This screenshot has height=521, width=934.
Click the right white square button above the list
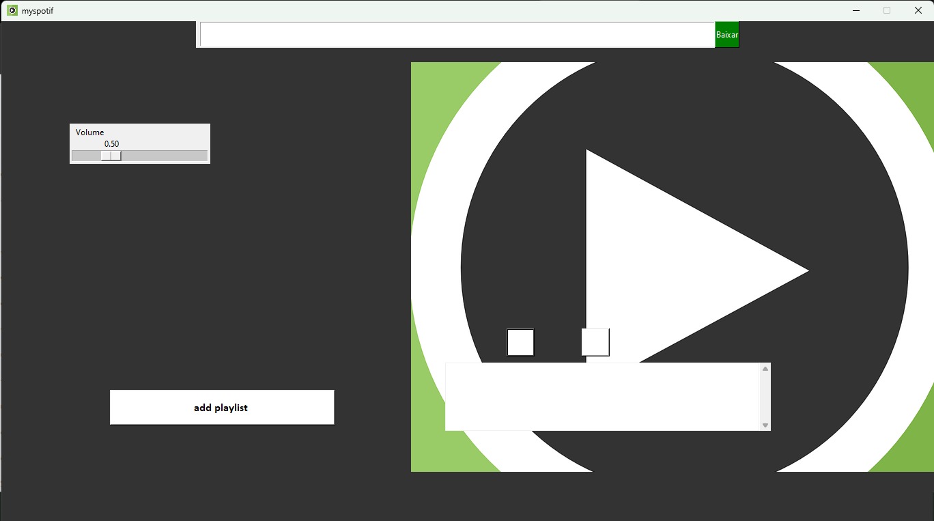(595, 342)
